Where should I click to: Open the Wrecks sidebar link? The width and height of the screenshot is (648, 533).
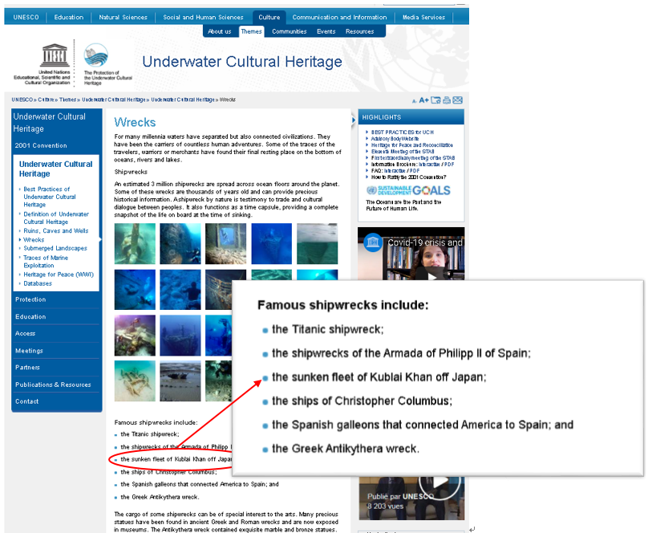pyautogui.click(x=34, y=240)
